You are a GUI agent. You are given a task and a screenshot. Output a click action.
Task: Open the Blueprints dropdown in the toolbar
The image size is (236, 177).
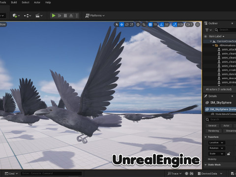28,16
